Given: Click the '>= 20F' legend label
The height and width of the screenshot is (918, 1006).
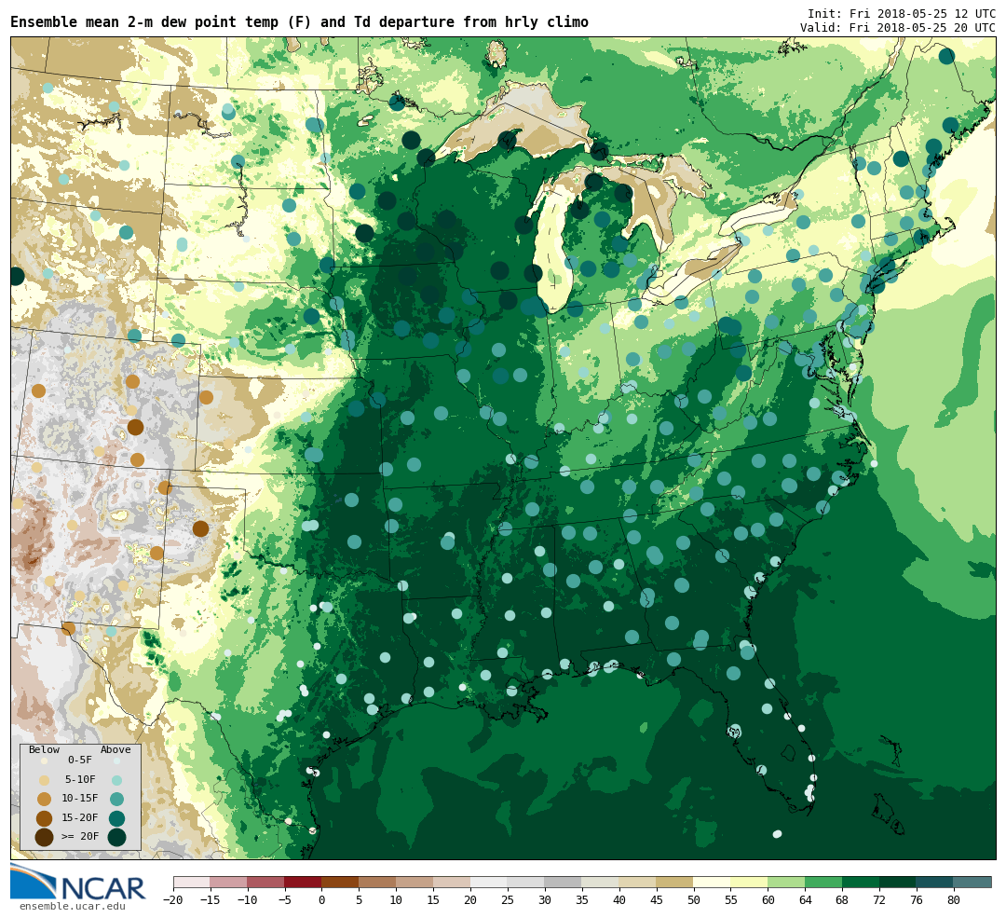Looking at the screenshot, I should pos(80,837).
